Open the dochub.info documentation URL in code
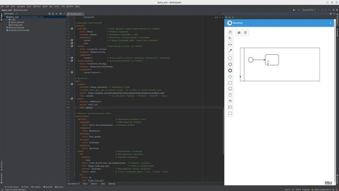Viewport: 339px width, 191px height. click(126, 93)
